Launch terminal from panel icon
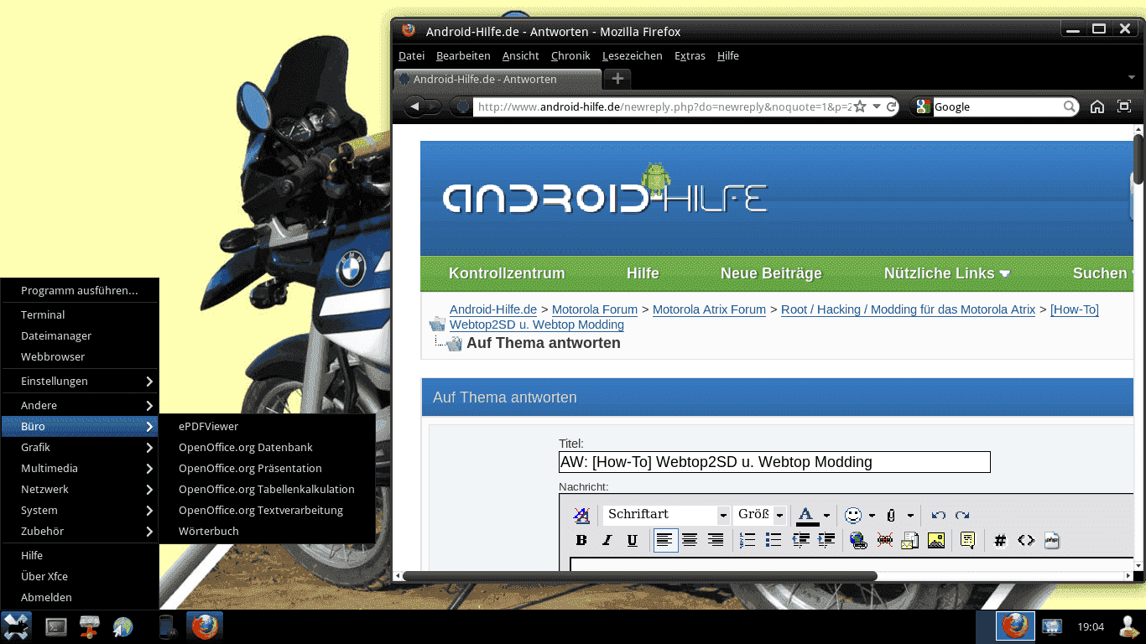The width and height of the screenshot is (1146, 644). pos(56,626)
